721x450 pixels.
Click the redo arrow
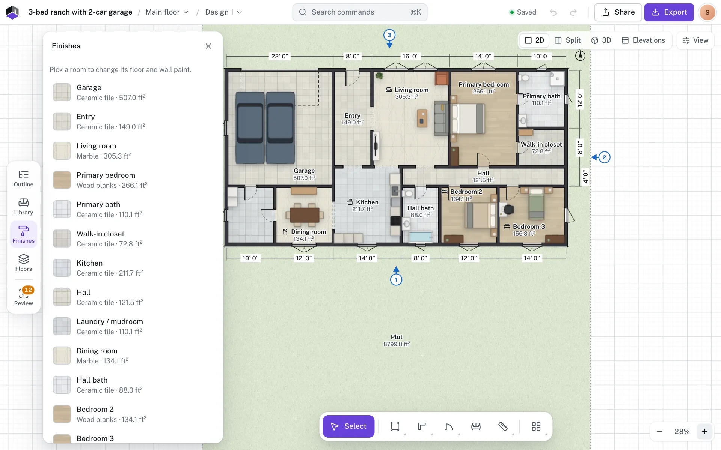point(573,12)
